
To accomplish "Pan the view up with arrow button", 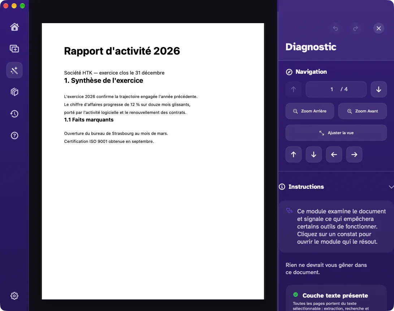I will (x=294, y=154).
